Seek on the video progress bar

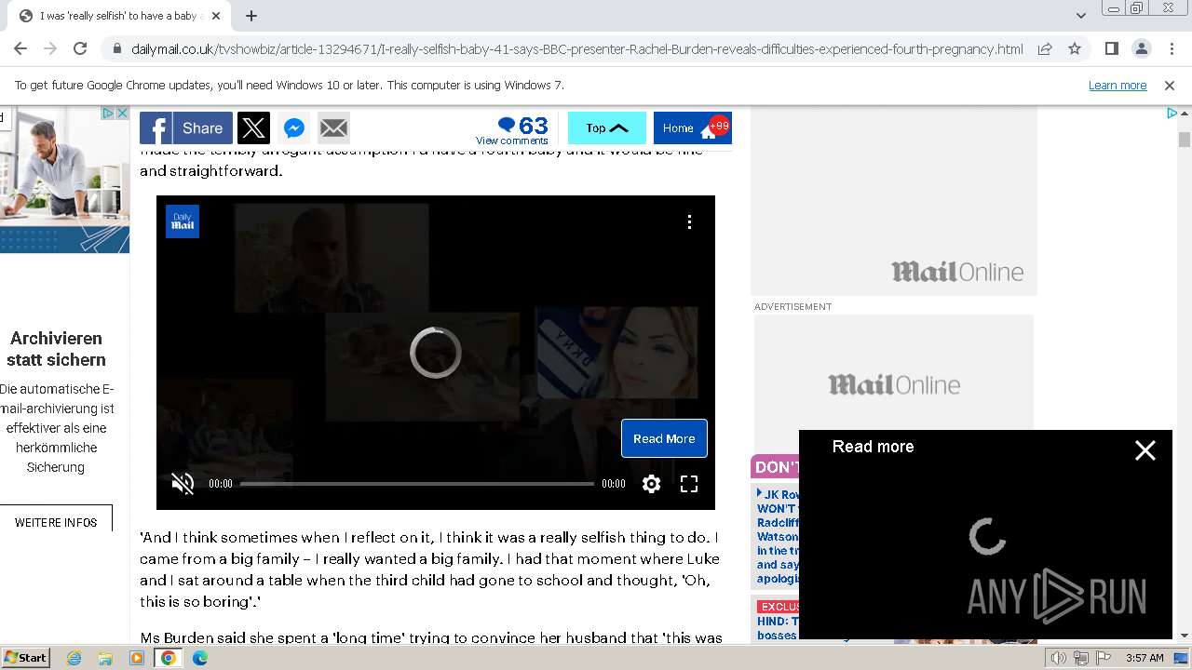(x=416, y=484)
